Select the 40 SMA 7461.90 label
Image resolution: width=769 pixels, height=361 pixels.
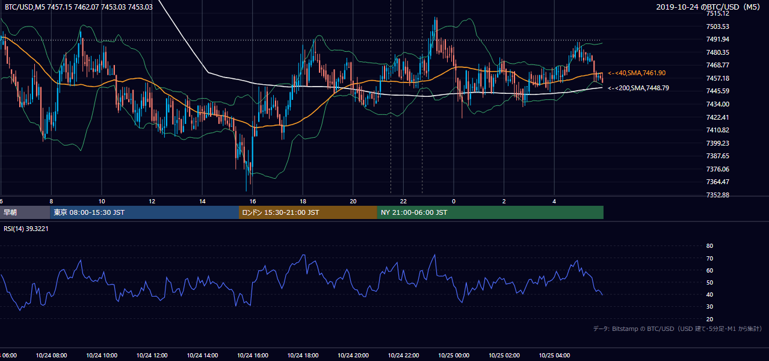(637, 73)
